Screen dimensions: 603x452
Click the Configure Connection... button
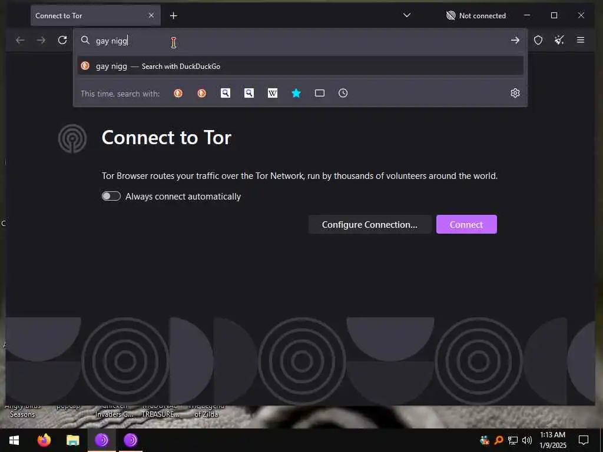[370, 224]
